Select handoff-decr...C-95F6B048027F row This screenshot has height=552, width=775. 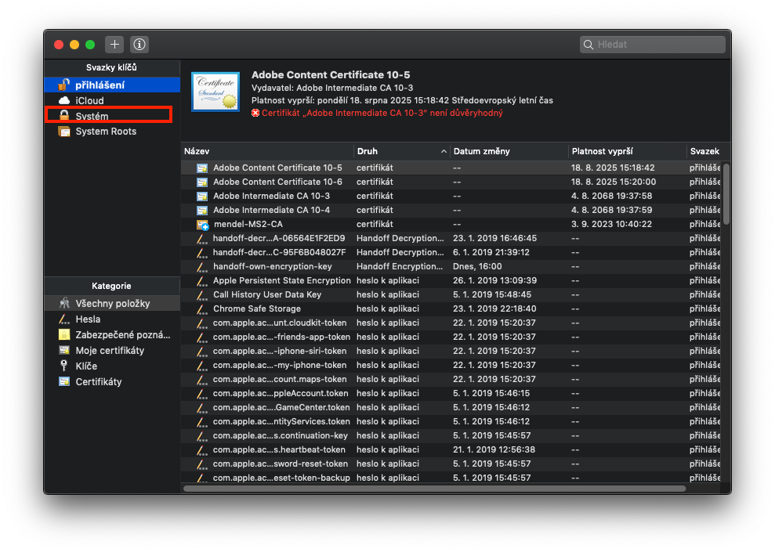(x=451, y=252)
